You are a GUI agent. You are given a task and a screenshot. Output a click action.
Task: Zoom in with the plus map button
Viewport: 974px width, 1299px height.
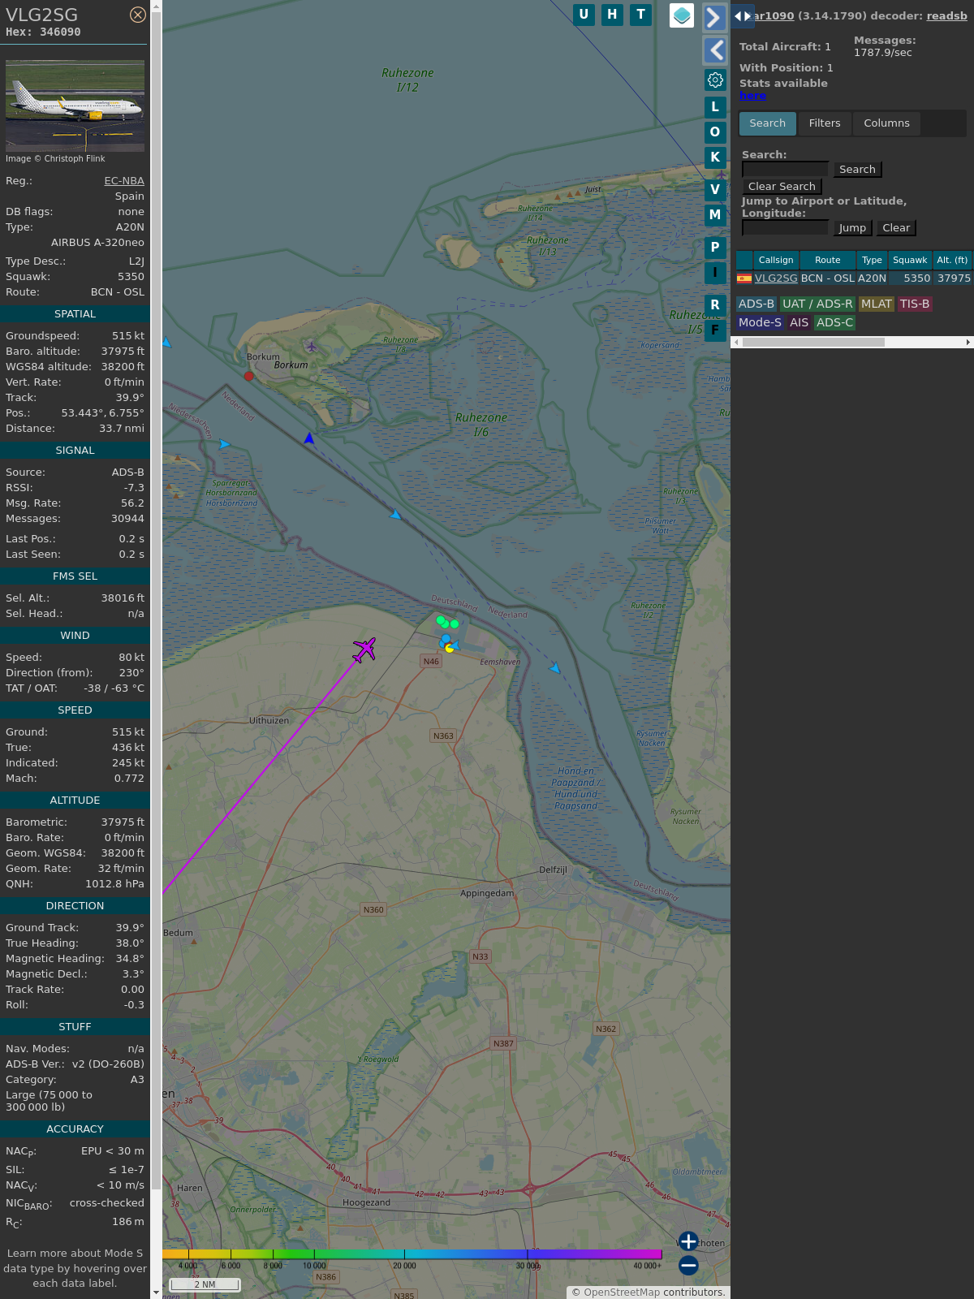point(688,1241)
